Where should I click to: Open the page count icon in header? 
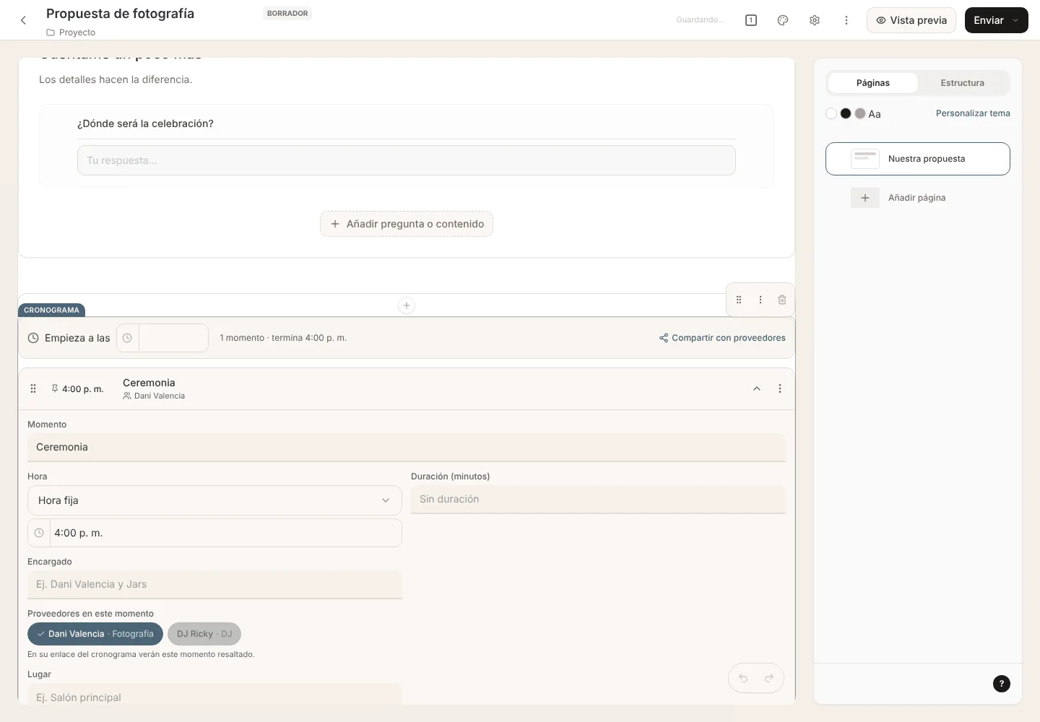point(751,20)
